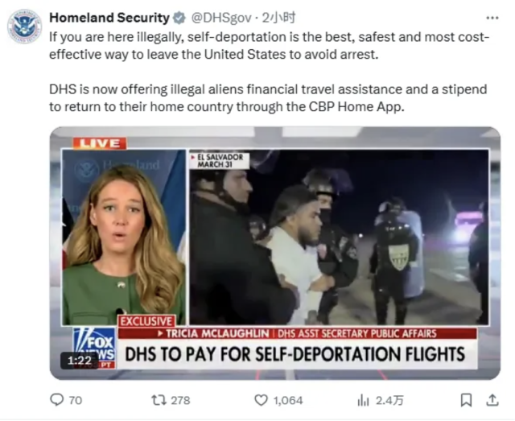
Task: Click the post timestamp next to @DHSgov
Action: [278, 18]
